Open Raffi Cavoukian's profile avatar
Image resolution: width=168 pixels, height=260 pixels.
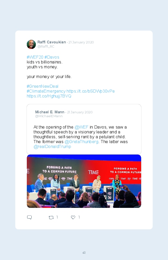click(x=31, y=44)
